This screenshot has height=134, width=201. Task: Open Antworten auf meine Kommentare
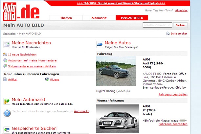(x=32, y=60)
